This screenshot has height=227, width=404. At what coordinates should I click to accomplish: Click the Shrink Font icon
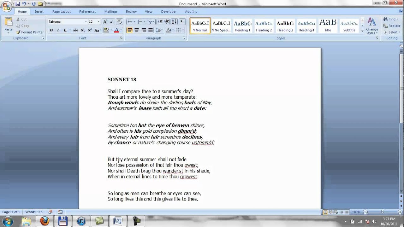(x=111, y=21)
